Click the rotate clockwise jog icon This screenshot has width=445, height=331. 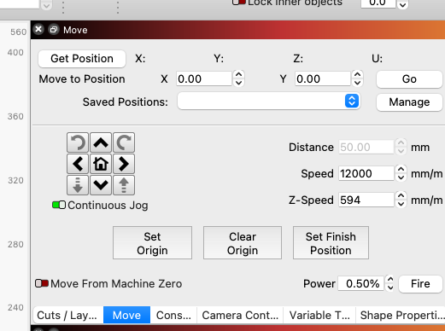click(124, 142)
